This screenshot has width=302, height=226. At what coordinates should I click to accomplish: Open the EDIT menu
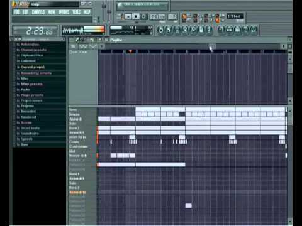[x=26, y=13]
